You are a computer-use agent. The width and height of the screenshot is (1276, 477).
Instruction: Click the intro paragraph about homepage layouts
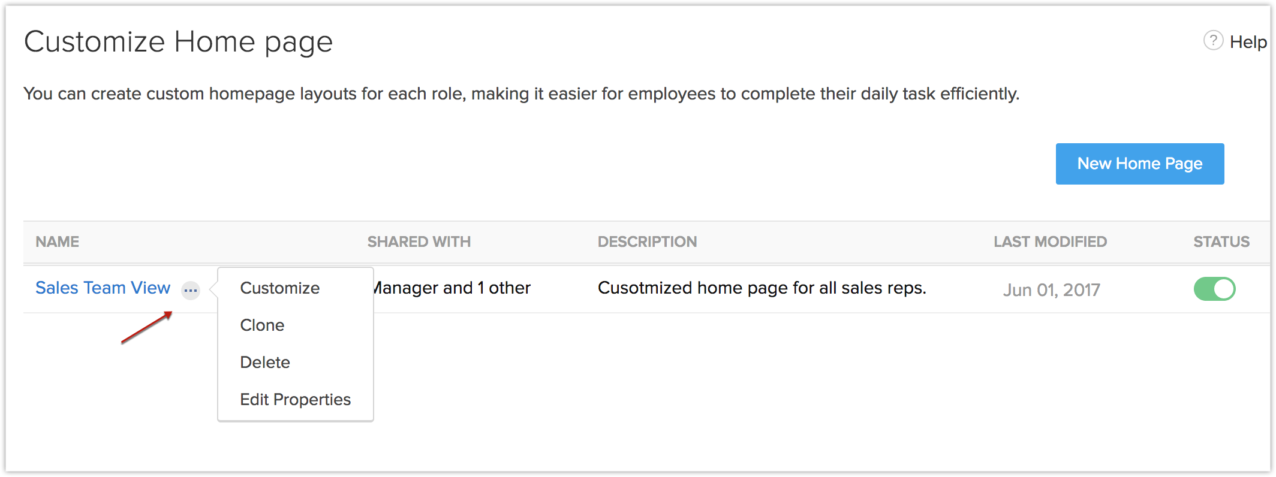pyautogui.click(x=521, y=94)
